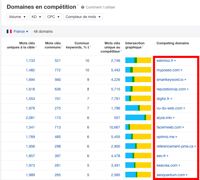
Task: Click sort arrow in Commun keywords % header
Action: pyautogui.click(x=88, y=47)
